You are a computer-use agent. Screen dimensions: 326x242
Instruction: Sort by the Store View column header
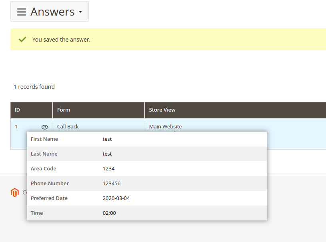tap(162, 110)
